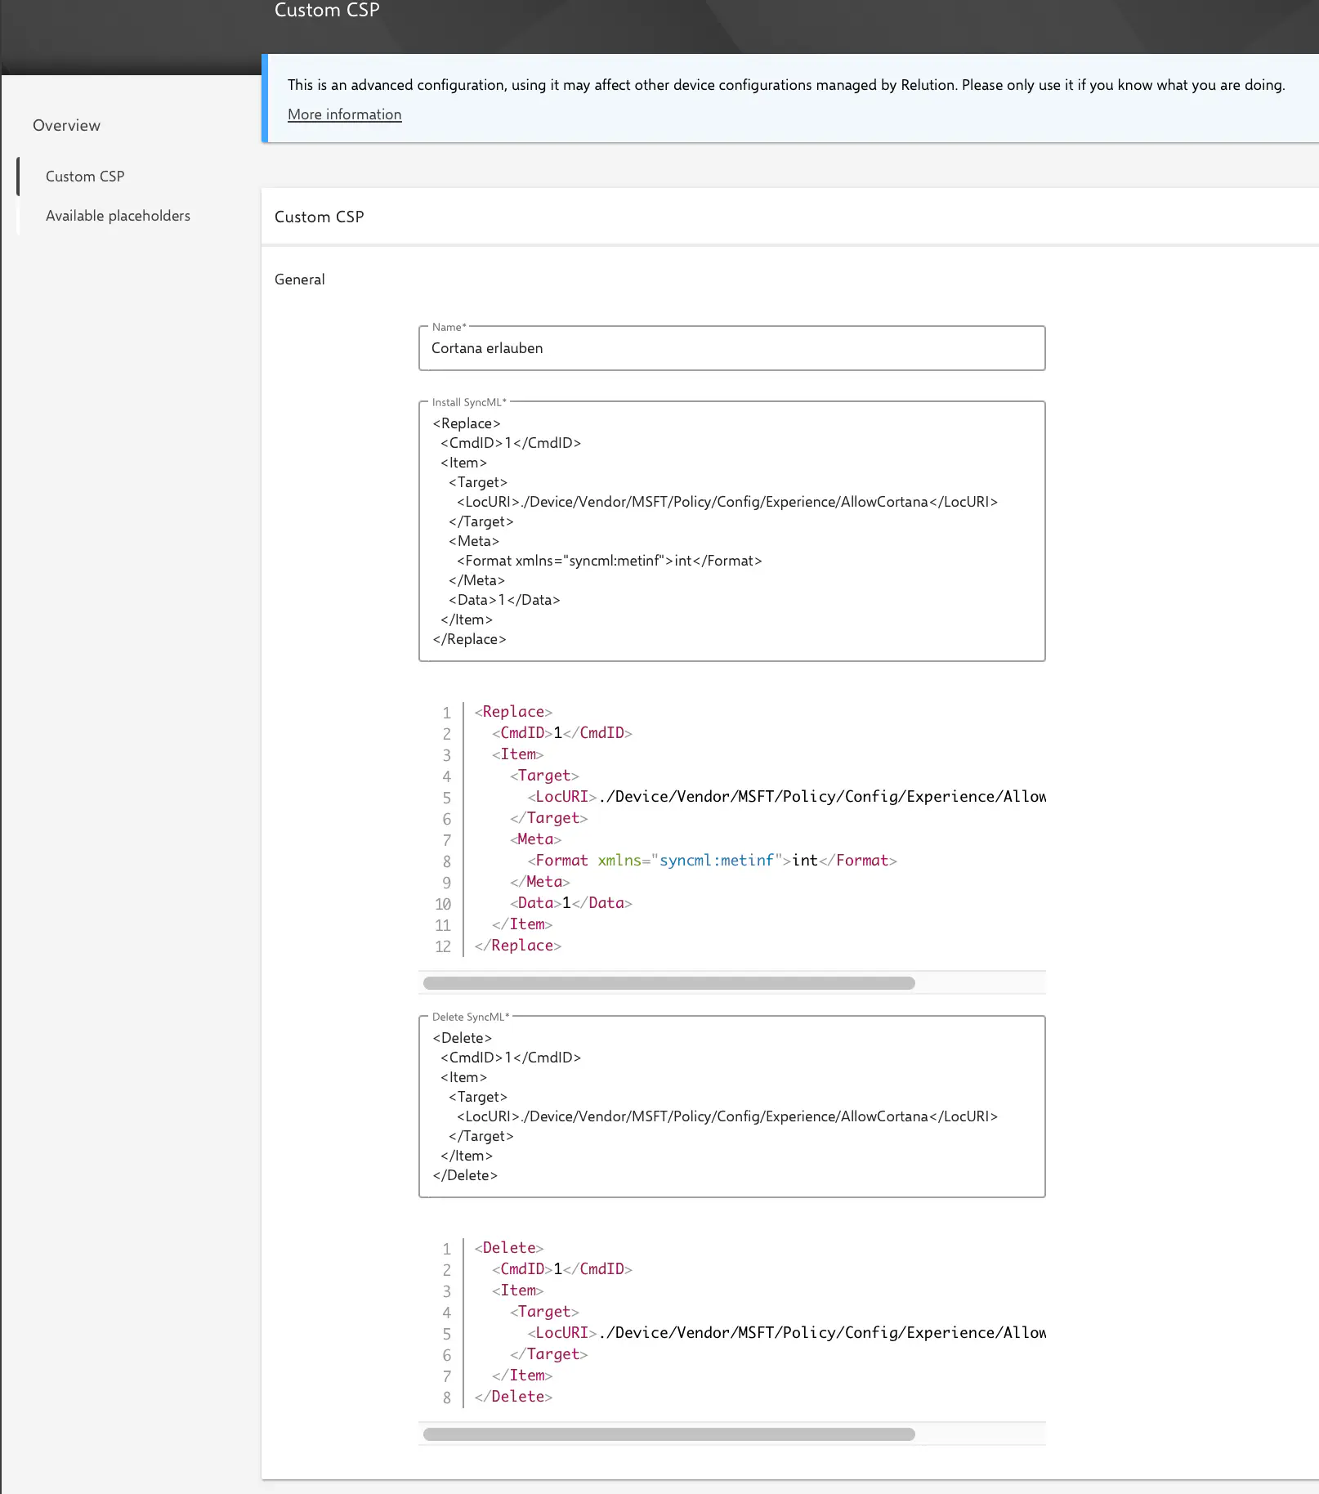Select the <Delete> tag in the lower preview
This screenshot has height=1494, width=1319.
click(x=508, y=1248)
